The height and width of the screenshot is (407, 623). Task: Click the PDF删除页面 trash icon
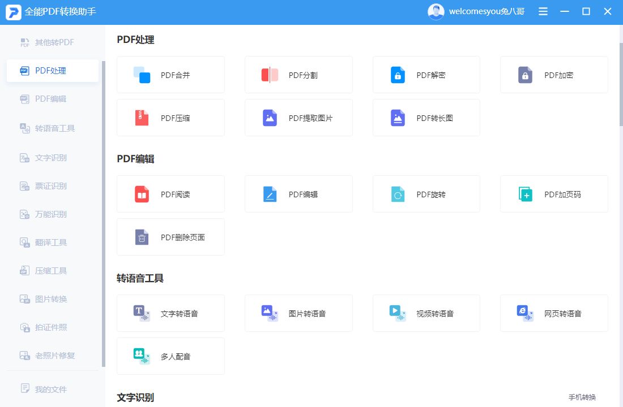tap(142, 237)
